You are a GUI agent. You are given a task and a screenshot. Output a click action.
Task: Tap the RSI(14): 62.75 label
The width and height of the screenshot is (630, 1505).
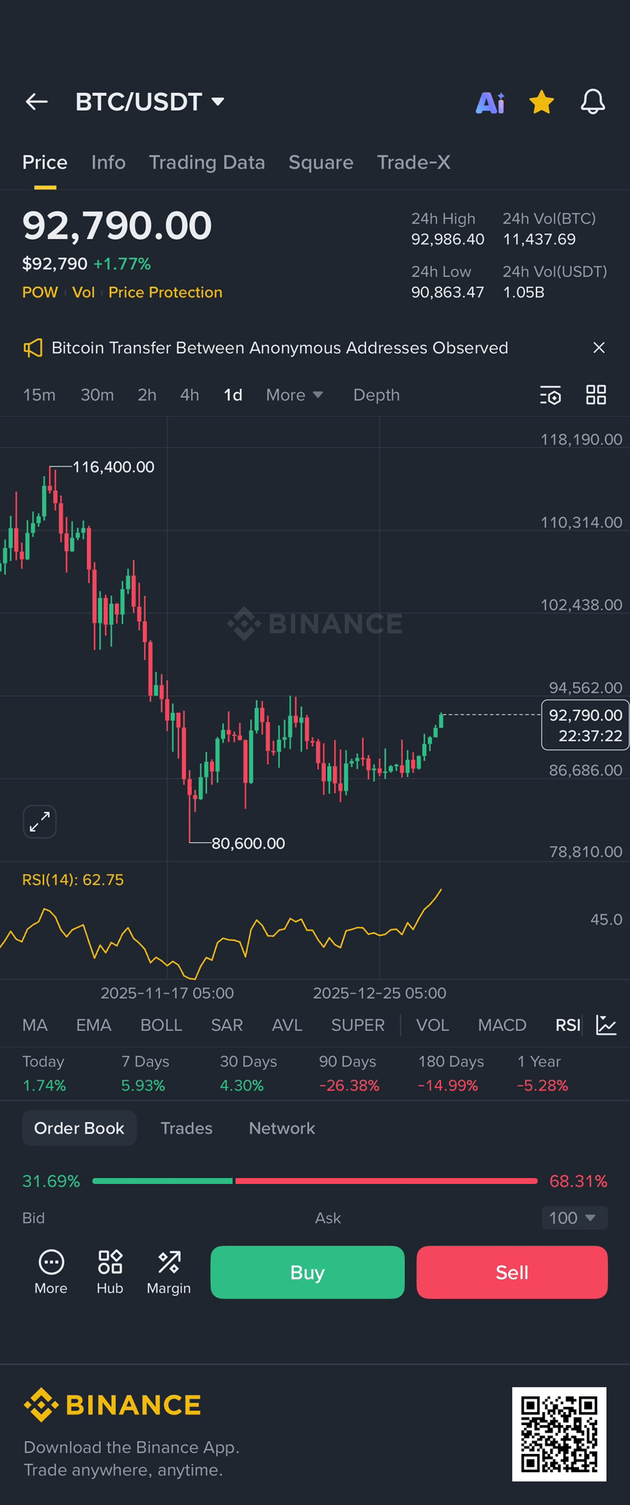pyautogui.click(x=73, y=880)
